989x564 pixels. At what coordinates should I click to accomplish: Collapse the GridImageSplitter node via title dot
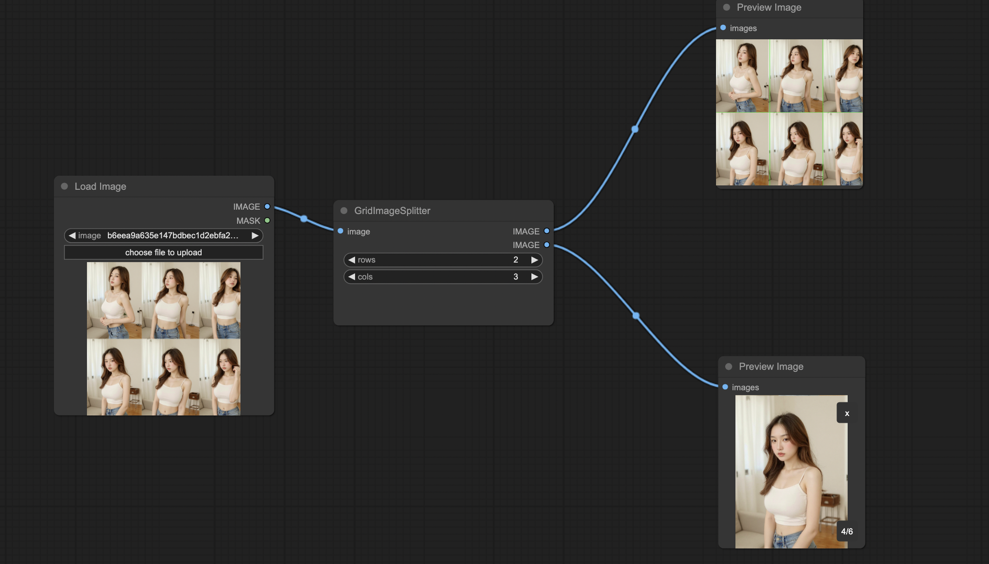click(x=344, y=211)
